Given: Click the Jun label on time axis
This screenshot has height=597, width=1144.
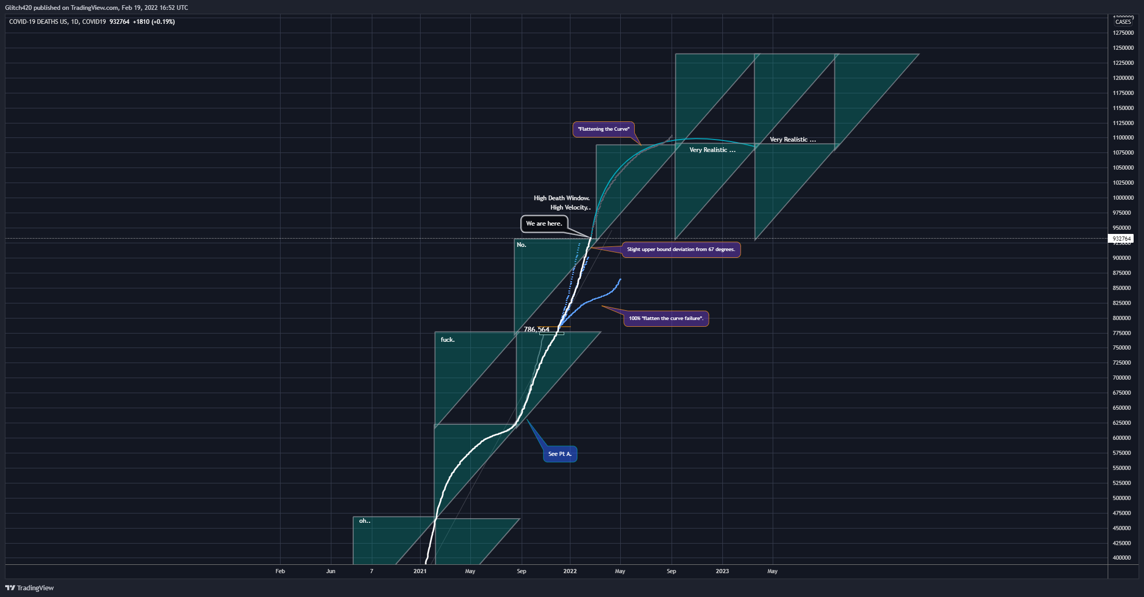Looking at the screenshot, I should (331, 571).
